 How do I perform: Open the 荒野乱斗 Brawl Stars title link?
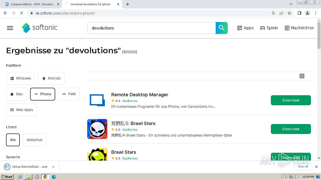[x=133, y=123]
